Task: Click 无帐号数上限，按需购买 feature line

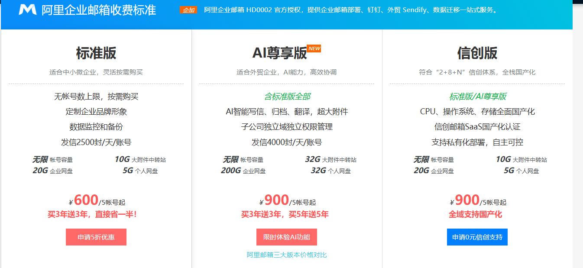Action: point(96,97)
